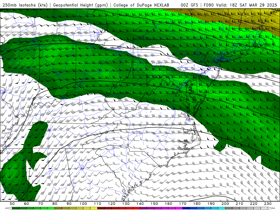The image size is (280, 210).
Task: Click the '190' value on the color scale
Action: point(211,204)
